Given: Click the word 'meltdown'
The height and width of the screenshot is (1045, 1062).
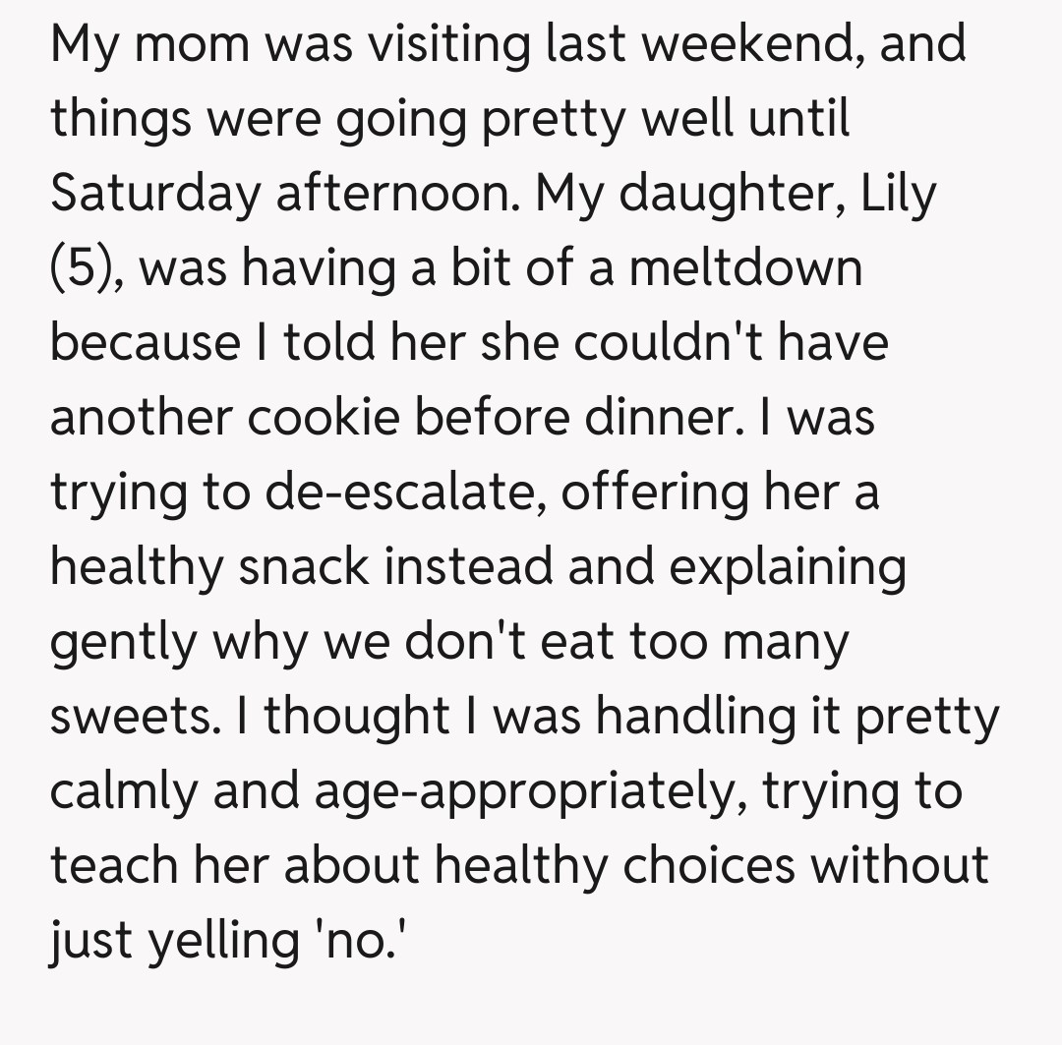Looking at the screenshot, I should coord(745,269).
